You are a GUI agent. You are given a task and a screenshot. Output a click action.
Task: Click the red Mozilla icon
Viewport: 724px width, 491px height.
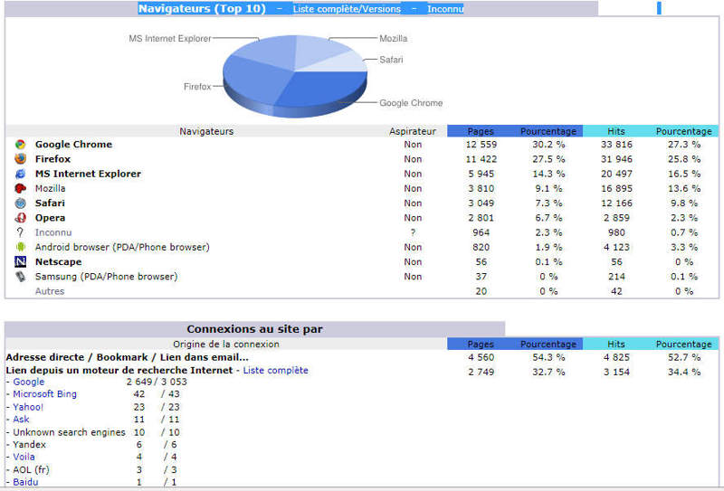(20, 188)
